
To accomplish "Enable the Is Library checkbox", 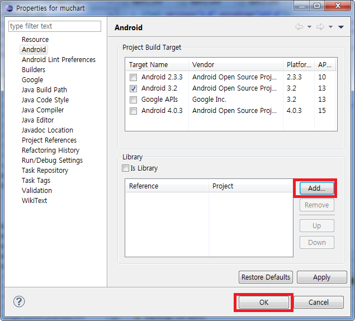I will click(125, 168).
